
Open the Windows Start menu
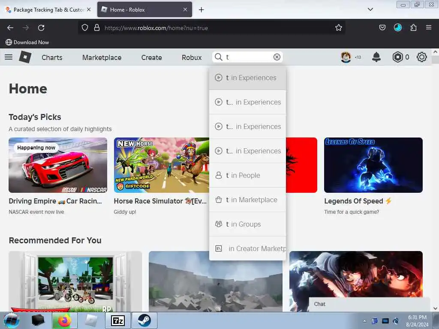(12, 320)
